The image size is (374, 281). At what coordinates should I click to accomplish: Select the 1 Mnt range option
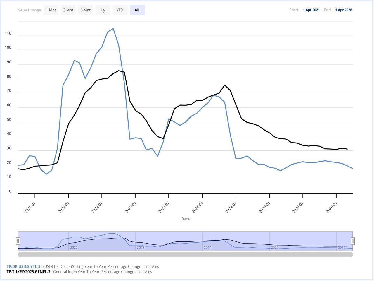51,10
